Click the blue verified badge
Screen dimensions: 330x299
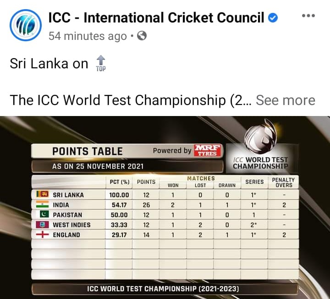(x=273, y=17)
